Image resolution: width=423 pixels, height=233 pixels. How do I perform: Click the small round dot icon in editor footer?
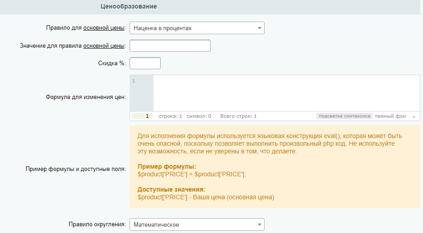(x=414, y=117)
